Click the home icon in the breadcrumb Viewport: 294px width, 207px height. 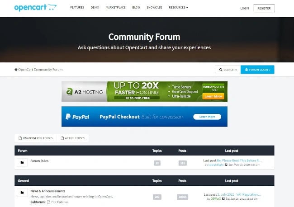pos(16,70)
